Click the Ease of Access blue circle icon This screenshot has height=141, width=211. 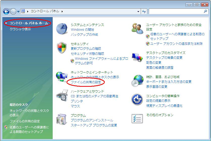(x=137, y=99)
